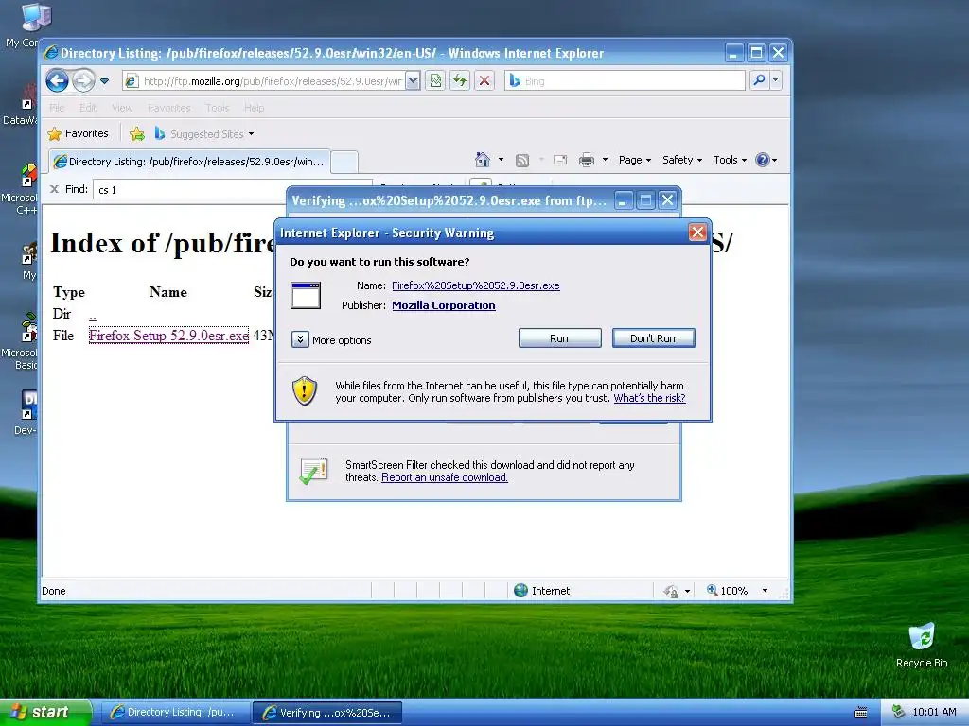This screenshot has width=969, height=726.
Task: Click the Home icon in command bar
Action: [483, 160]
